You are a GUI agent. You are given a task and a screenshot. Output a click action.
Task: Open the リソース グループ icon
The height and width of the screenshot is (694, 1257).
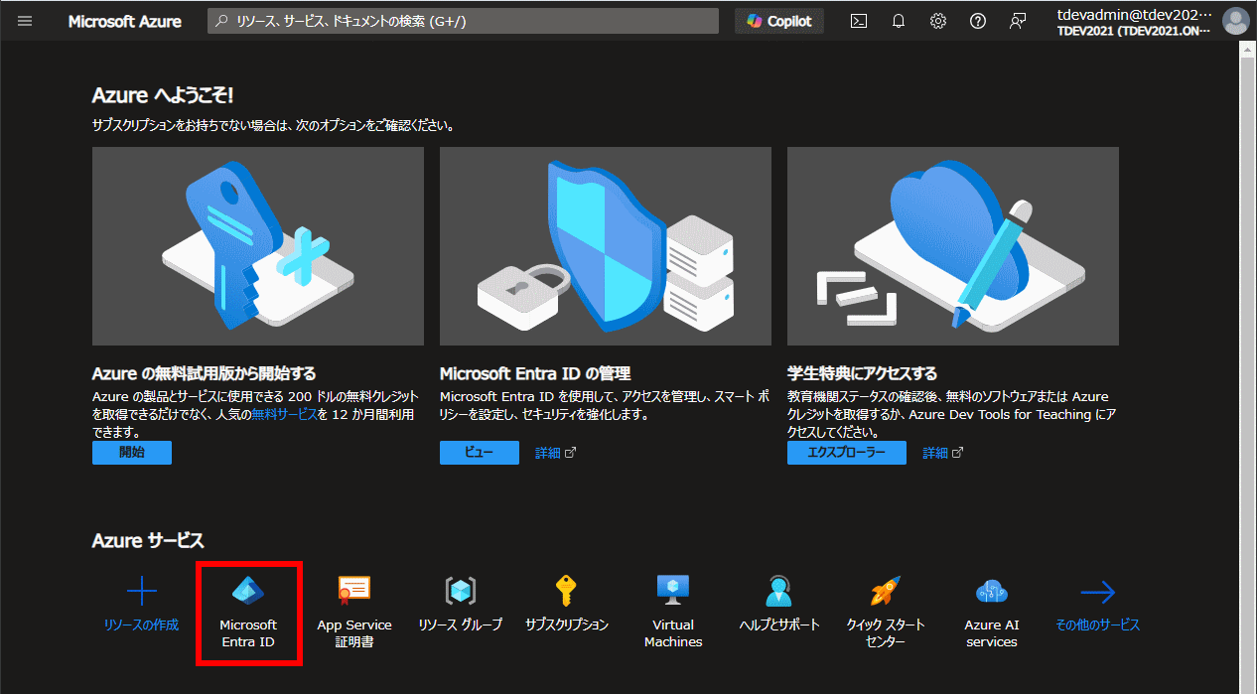click(461, 591)
